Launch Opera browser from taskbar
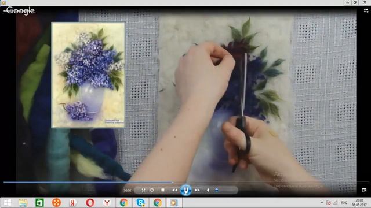Viewport: 371px width, 208px height. click(90, 203)
